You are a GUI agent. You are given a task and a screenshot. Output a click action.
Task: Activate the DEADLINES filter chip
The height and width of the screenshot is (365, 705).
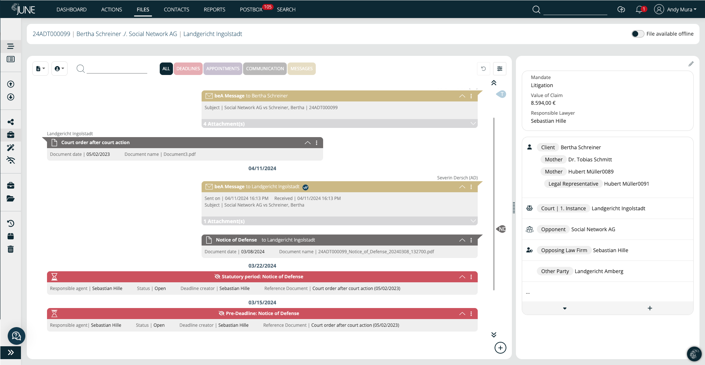point(188,68)
